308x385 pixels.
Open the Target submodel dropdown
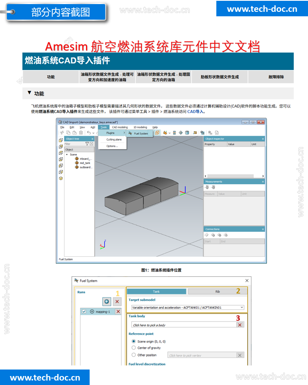click(188, 308)
